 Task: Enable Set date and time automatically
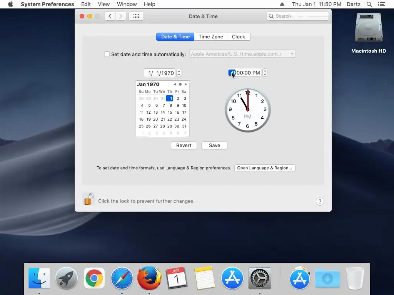[107, 54]
